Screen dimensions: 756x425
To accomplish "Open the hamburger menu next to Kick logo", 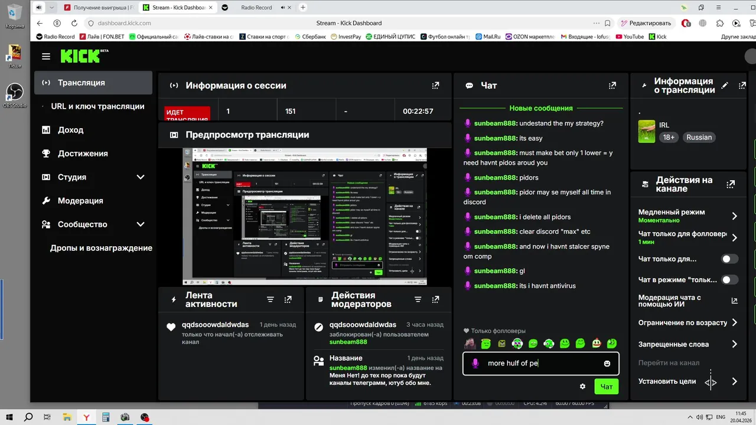I will 46,57.
